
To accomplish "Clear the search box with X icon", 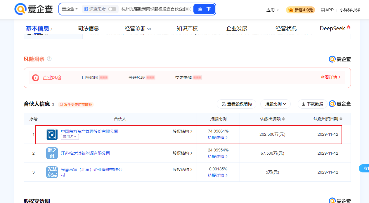I will click(187, 9).
